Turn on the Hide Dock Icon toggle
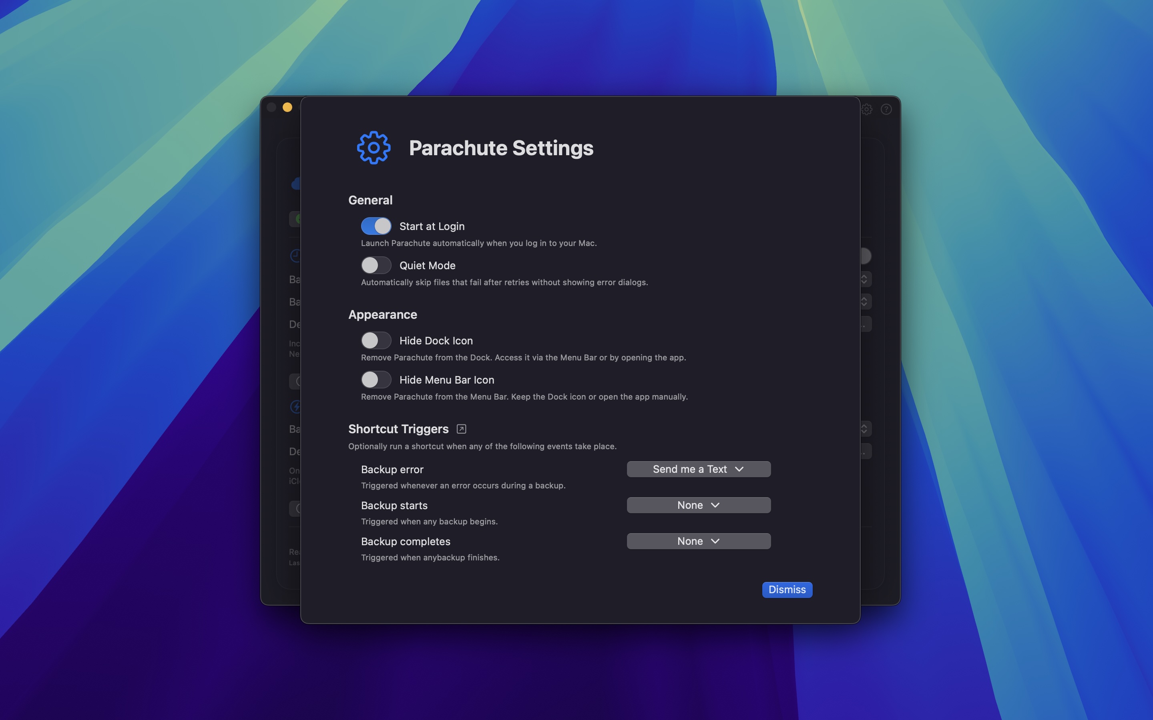1153x720 pixels. 376,340
